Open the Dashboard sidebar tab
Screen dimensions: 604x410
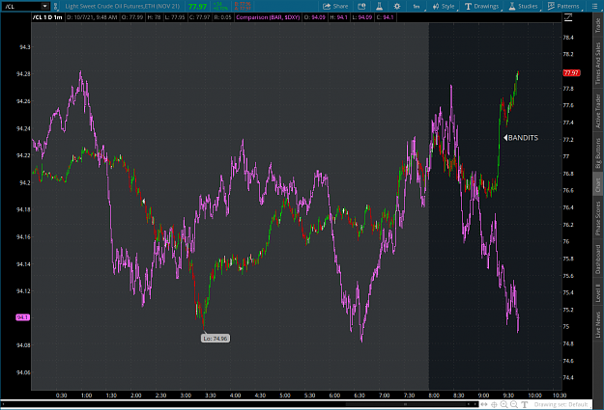click(598, 259)
